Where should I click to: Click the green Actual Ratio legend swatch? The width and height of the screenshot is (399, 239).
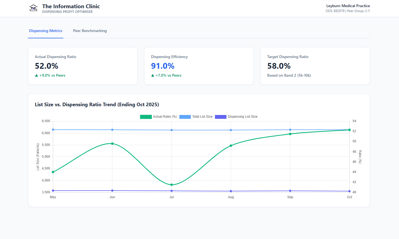(x=146, y=117)
